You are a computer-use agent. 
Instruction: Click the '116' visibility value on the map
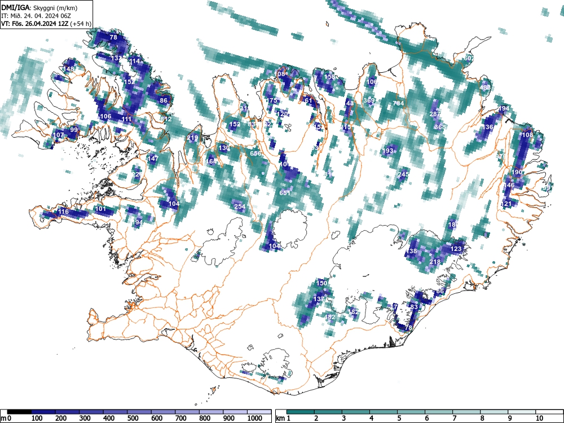coord(63,211)
